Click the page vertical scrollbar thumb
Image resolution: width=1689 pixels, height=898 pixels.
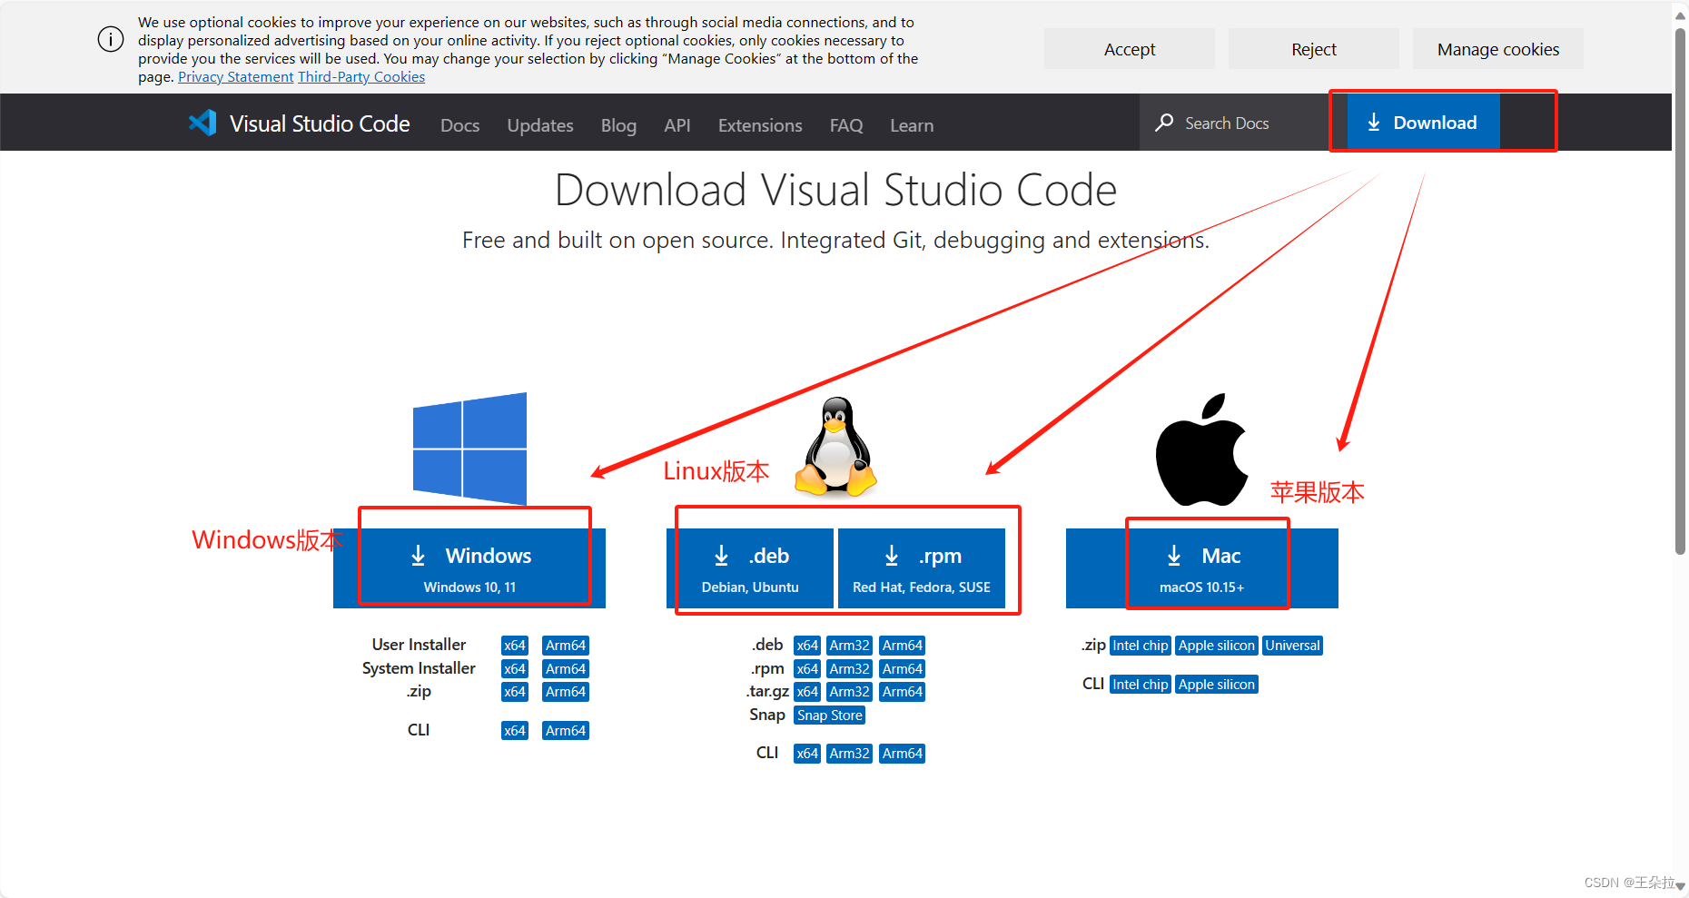coord(1681,291)
